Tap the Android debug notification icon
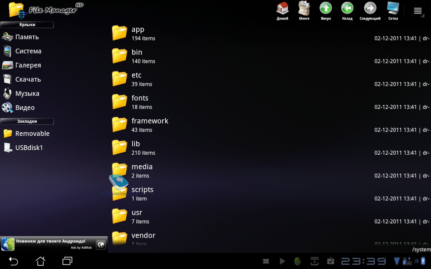431x269 pixels. click(297, 261)
